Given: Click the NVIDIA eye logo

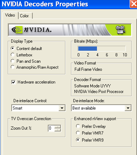Looking at the screenshot, I should click(x=17, y=30).
